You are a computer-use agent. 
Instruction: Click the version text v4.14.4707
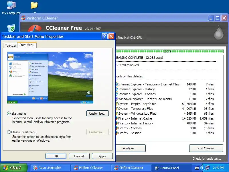point(92,28)
